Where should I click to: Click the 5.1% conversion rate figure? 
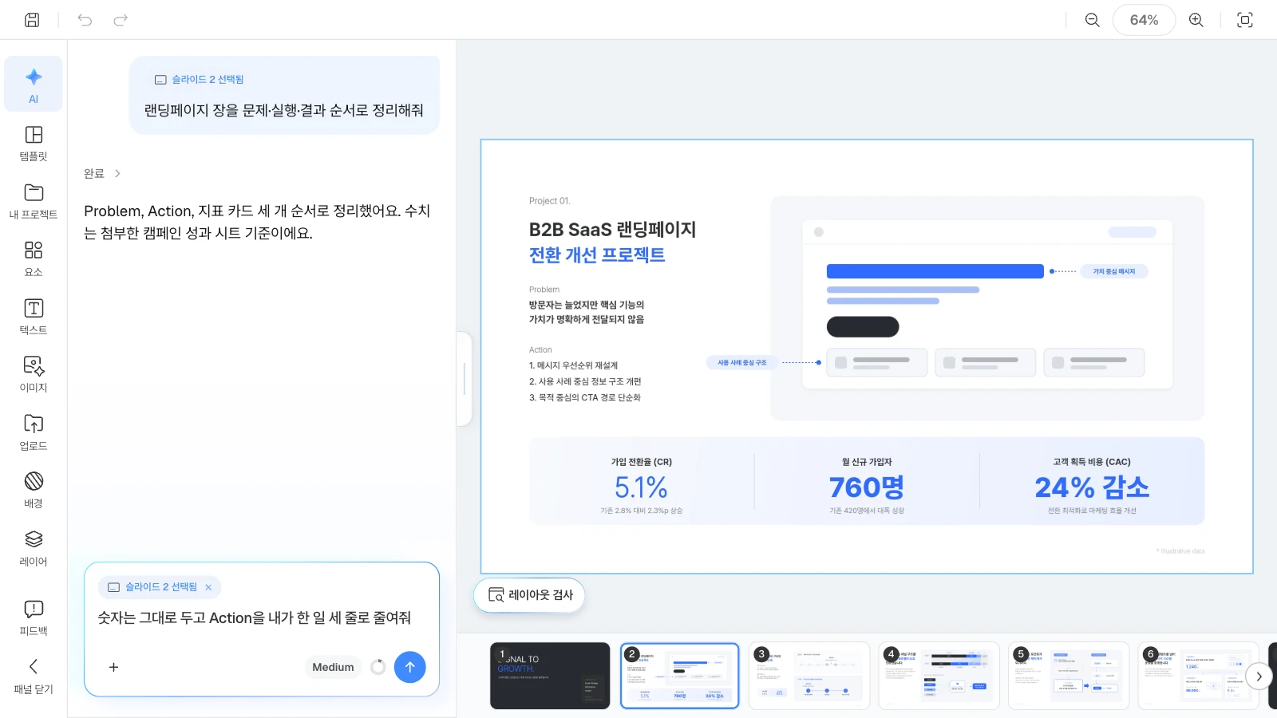coord(641,487)
